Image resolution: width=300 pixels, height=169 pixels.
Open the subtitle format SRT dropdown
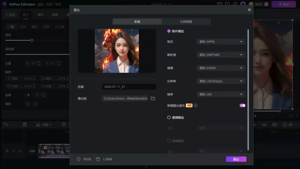coord(221,151)
